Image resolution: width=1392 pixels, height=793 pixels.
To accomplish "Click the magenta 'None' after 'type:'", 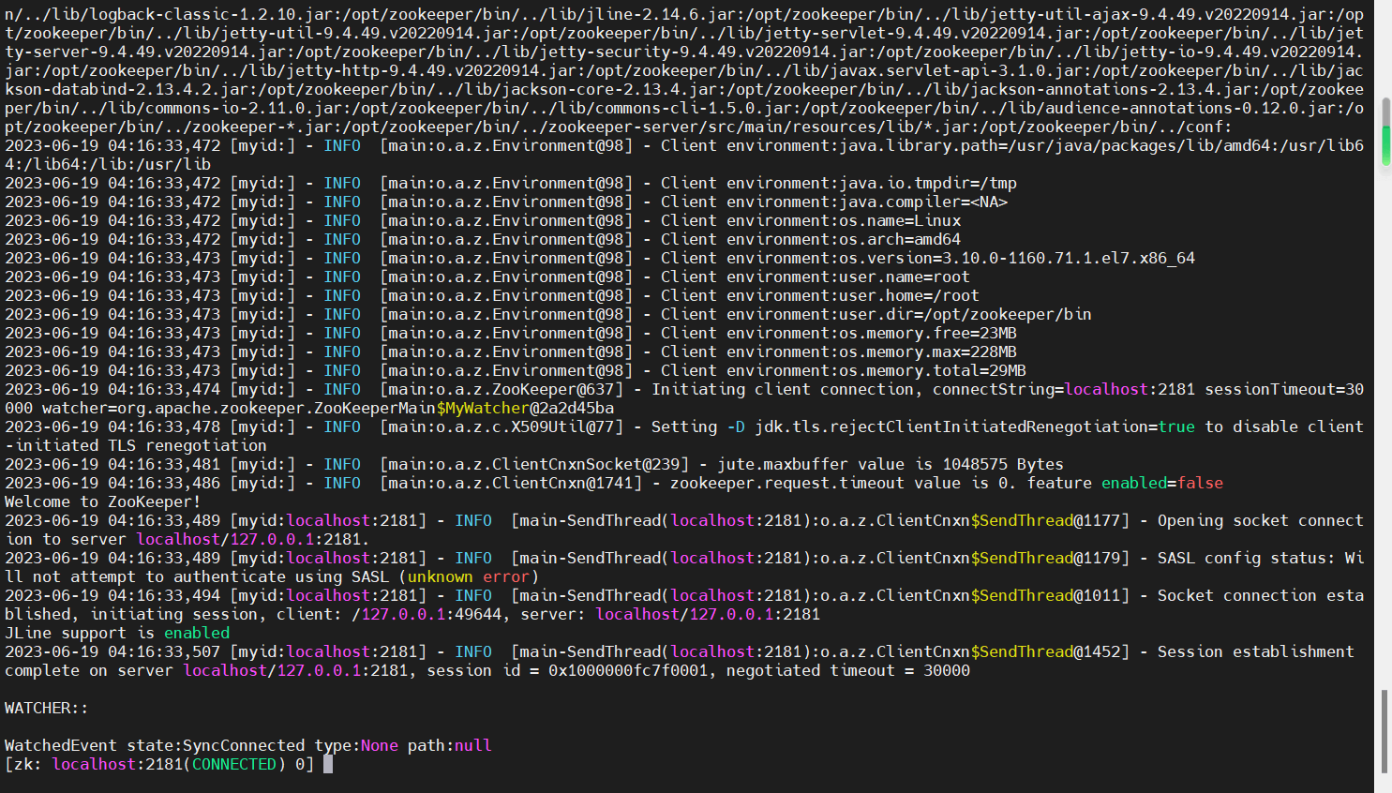I will (380, 745).
